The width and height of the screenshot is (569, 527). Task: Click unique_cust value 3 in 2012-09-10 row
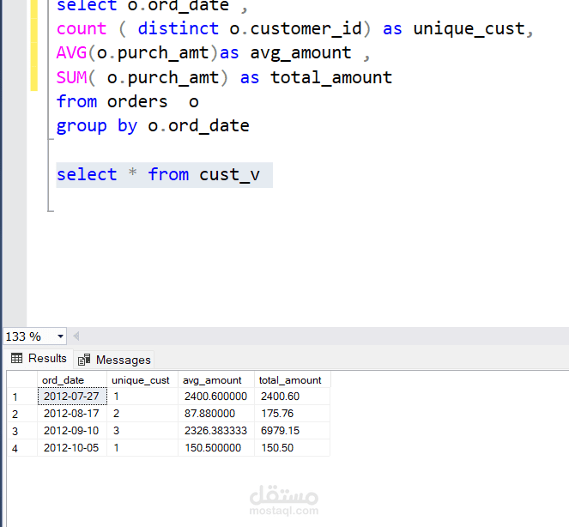(x=142, y=431)
